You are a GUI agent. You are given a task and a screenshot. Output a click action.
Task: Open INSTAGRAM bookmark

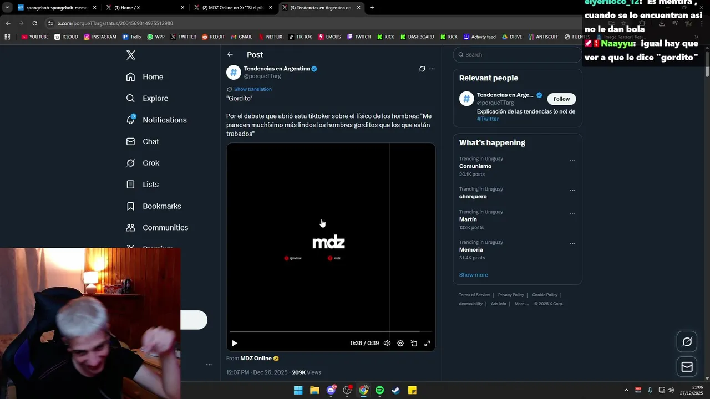[x=100, y=37]
